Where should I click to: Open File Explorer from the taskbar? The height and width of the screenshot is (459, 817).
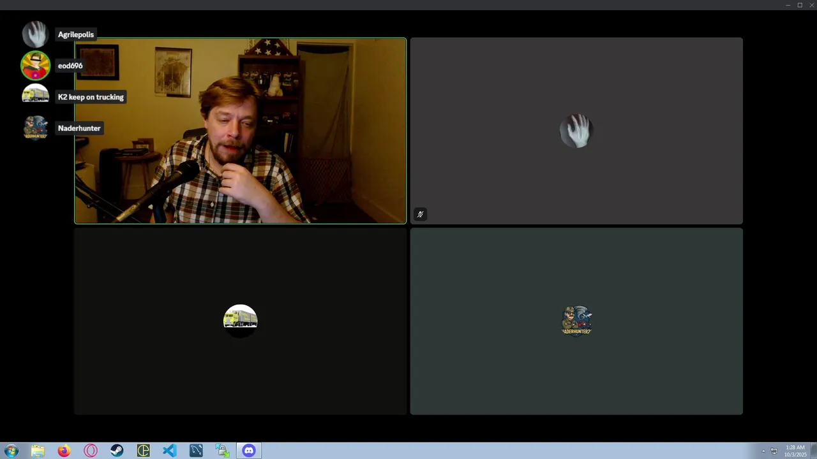[38, 451]
